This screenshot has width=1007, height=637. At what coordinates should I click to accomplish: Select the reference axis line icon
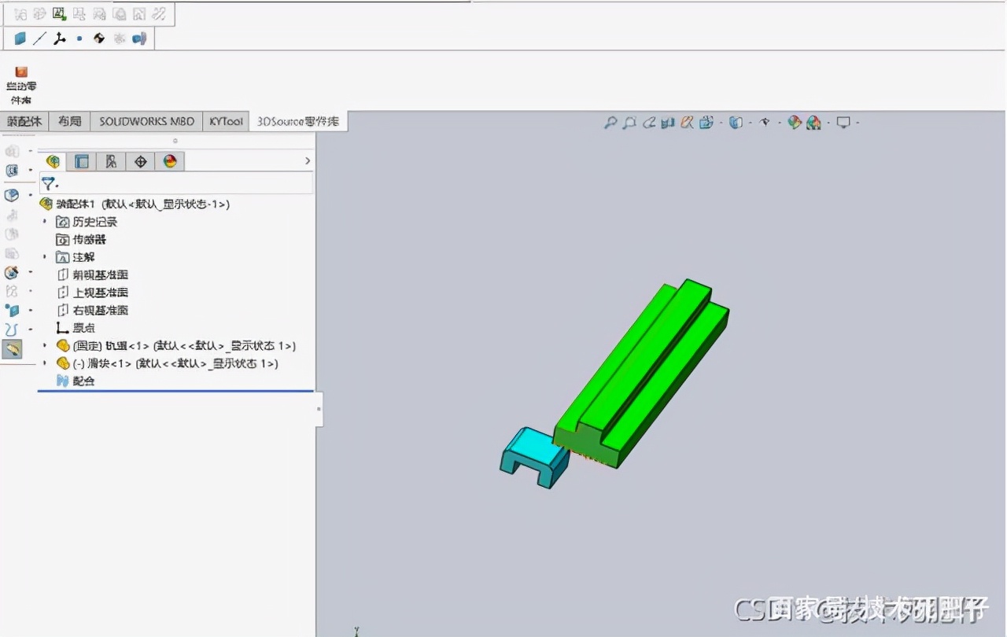[x=39, y=38]
